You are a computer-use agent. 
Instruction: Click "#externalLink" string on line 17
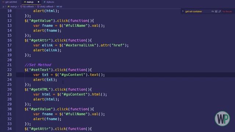click(80, 45)
